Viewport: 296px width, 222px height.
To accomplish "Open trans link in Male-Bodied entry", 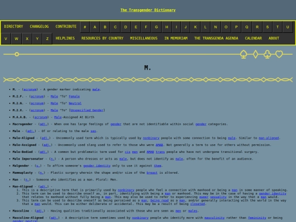I will point(160,152).
